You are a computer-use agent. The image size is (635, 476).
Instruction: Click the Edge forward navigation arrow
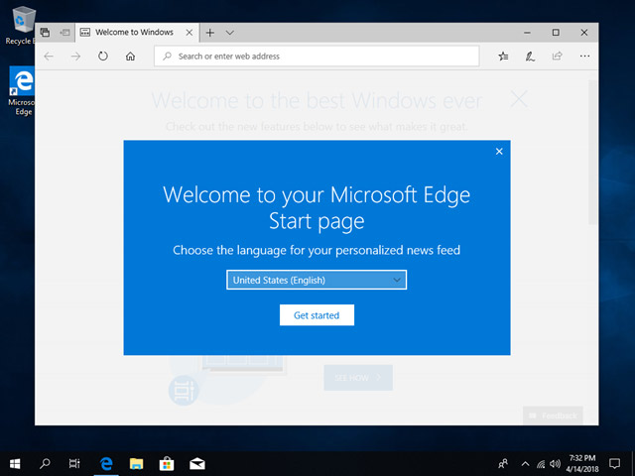click(75, 57)
